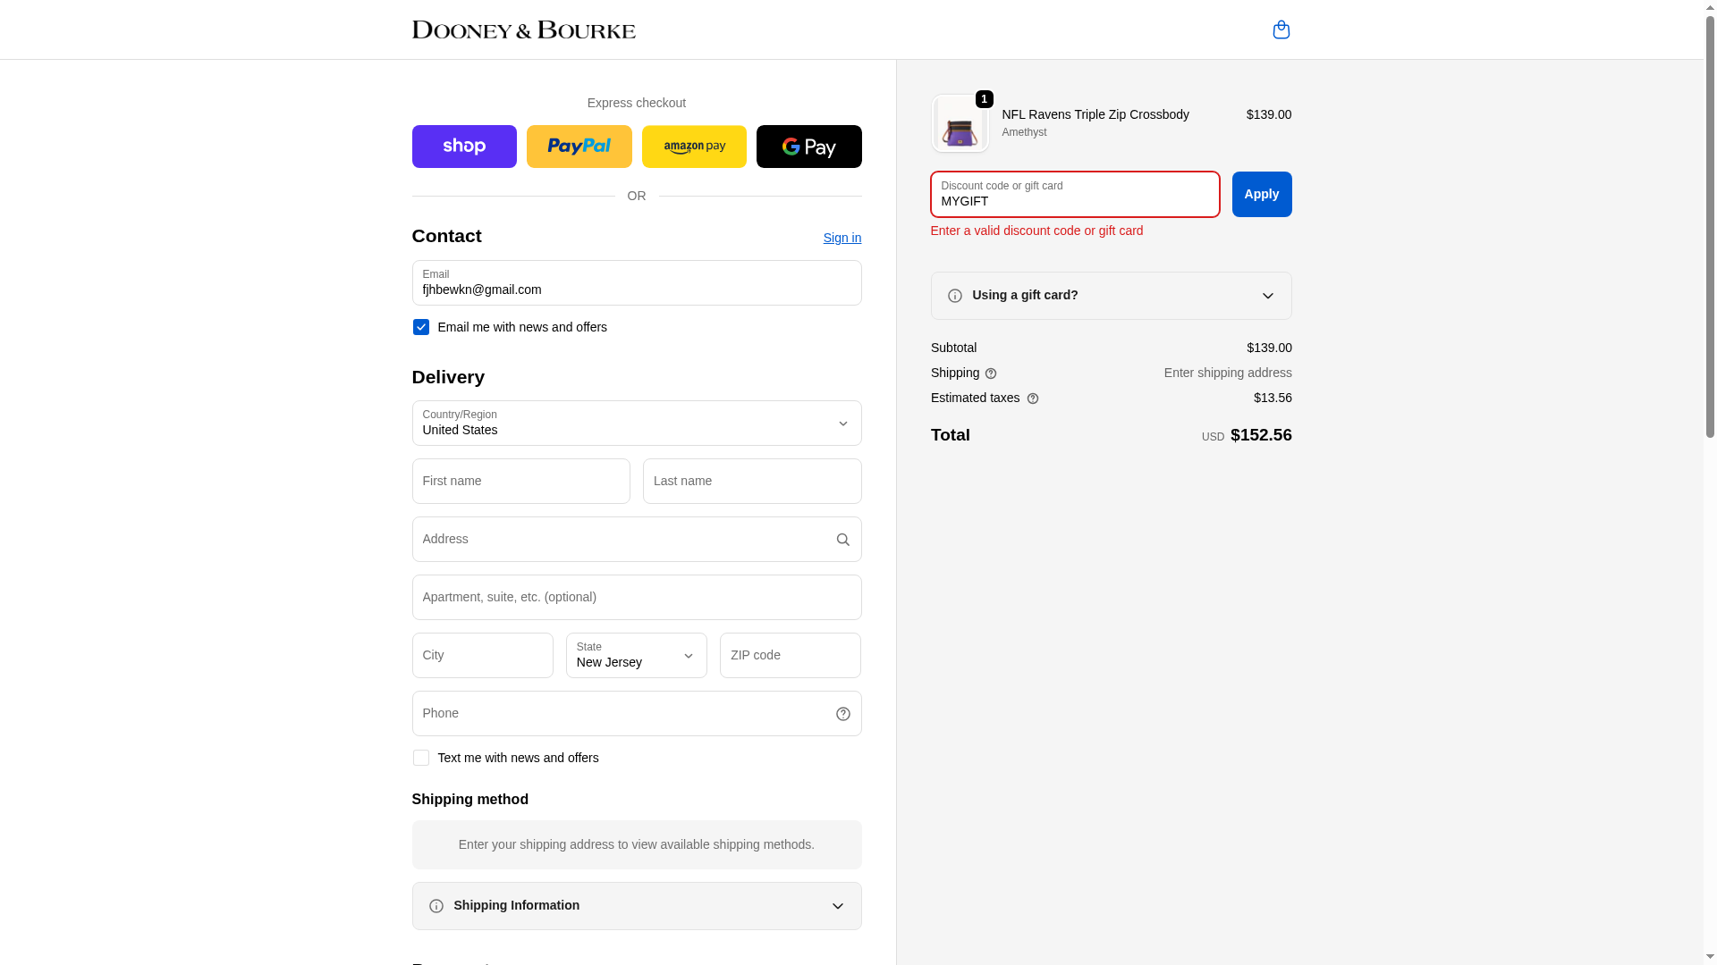This screenshot has width=1717, height=965.
Task: Click the Address input field
Action: pyautogui.click(x=637, y=540)
